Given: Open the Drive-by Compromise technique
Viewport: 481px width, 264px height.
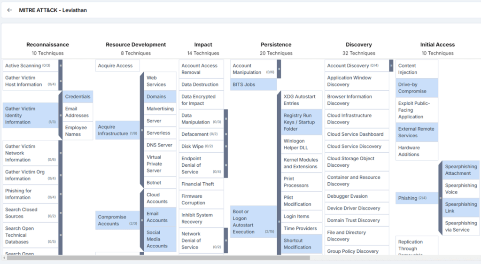Looking at the screenshot, I should (417, 88).
